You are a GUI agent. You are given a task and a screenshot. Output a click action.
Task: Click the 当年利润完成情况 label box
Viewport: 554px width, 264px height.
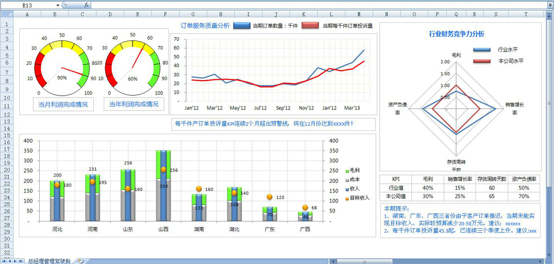click(x=134, y=105)
